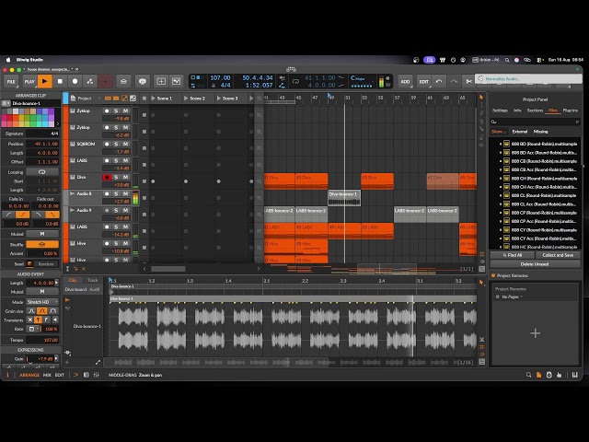Viewport: 589px width, 442px height.
Task: Click the stop-all-clips square button
Action: pyautogui.click(x=144, y=99)
